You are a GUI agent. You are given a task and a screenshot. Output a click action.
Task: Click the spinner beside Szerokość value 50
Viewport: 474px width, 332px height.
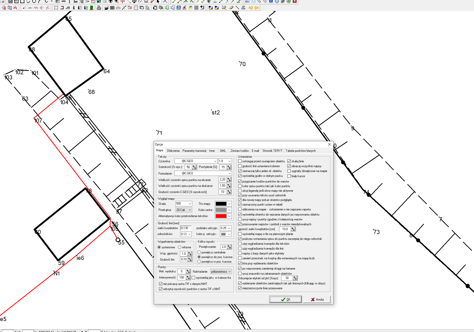click(x=194, y=167)
